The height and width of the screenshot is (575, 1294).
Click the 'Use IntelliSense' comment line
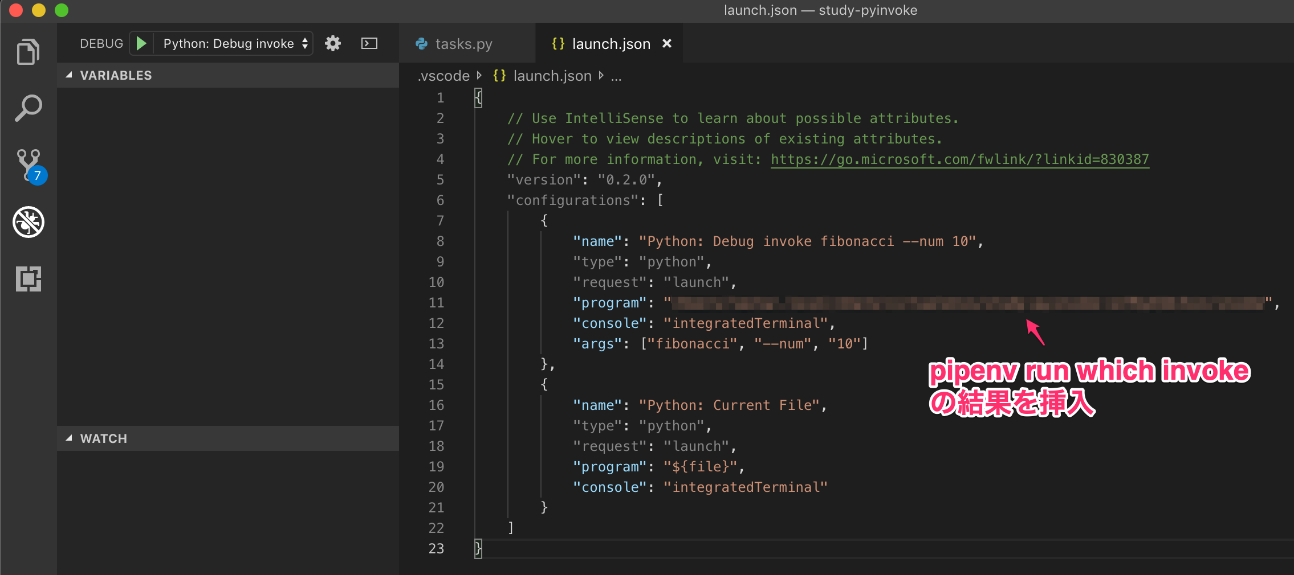[733, 118]
